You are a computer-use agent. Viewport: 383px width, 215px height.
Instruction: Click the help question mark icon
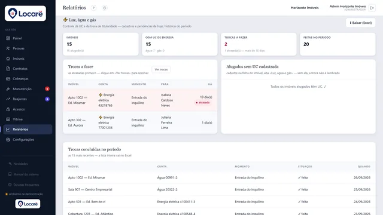coord(93,8)
